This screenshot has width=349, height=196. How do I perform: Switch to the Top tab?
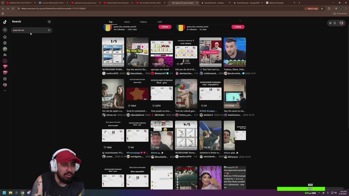click(111, 22)
